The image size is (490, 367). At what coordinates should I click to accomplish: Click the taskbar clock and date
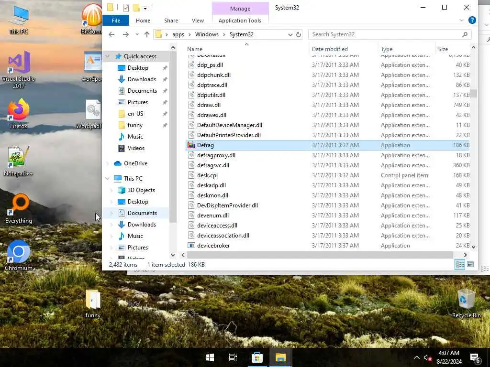[449, 357]
